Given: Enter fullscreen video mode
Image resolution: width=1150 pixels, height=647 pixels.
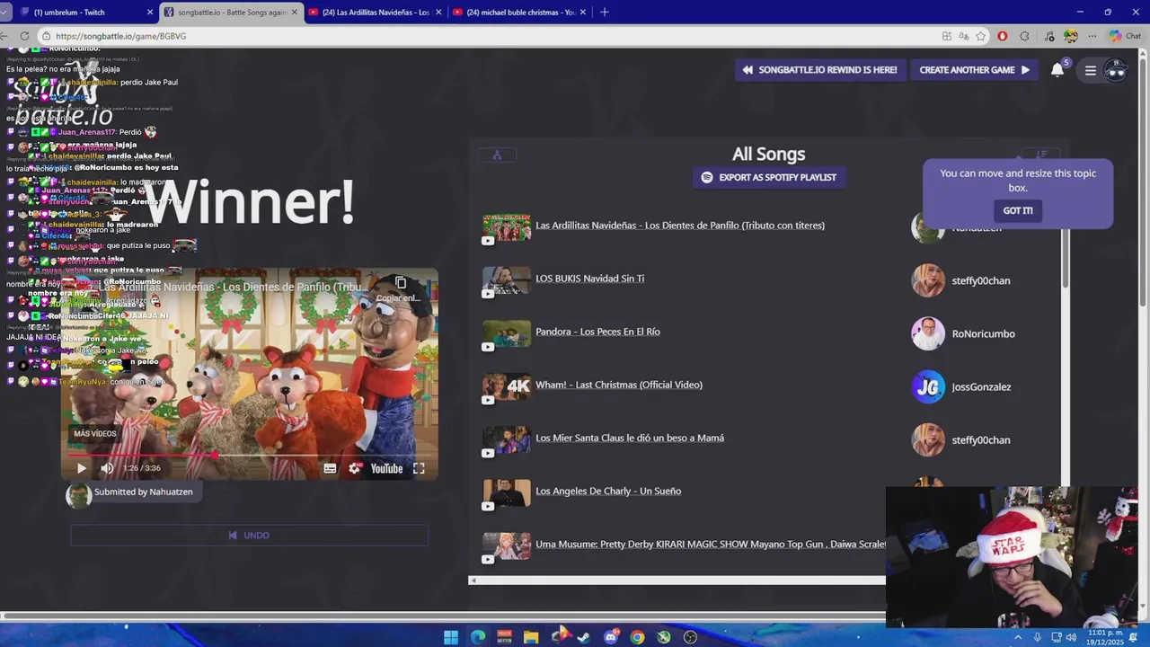Looking at the screenshot, I should (419, 468).
